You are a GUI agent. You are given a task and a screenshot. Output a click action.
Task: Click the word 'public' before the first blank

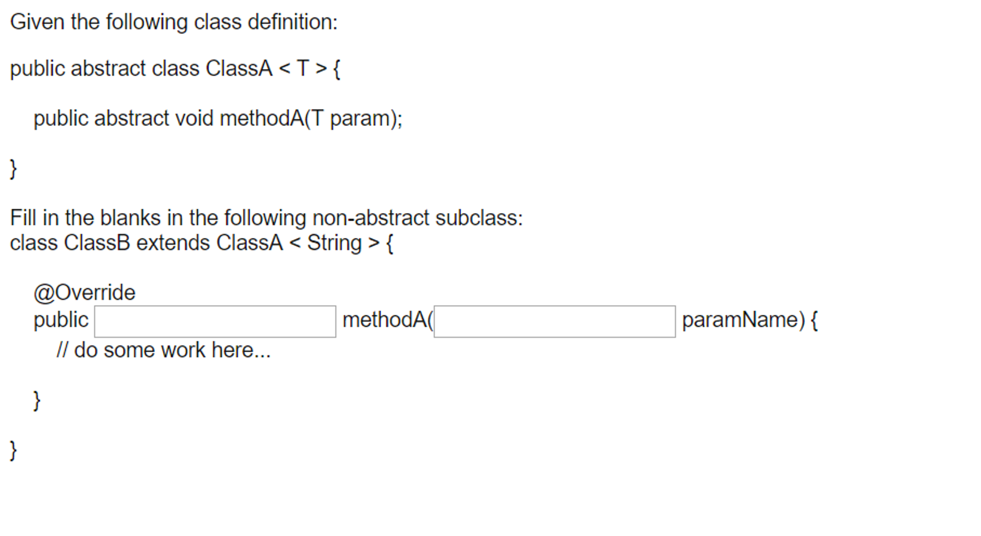pos(60,320)
